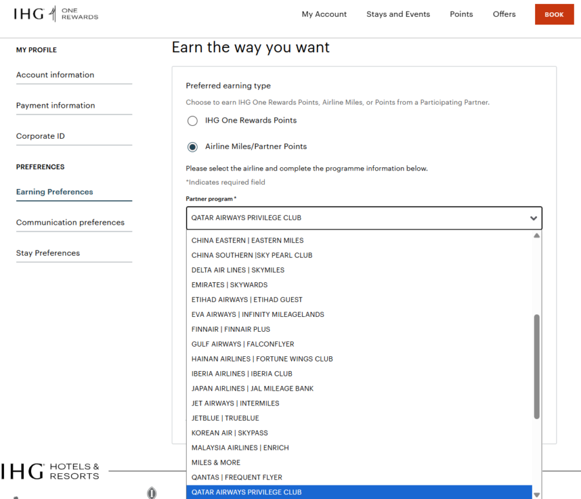Click the dropdown list scrollbar thumb
This screenshot has height=499, width=581.
tap(536, 367)
